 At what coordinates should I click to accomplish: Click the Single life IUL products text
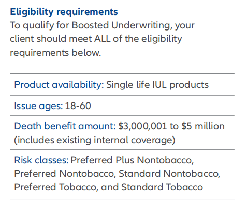(157, 85)
